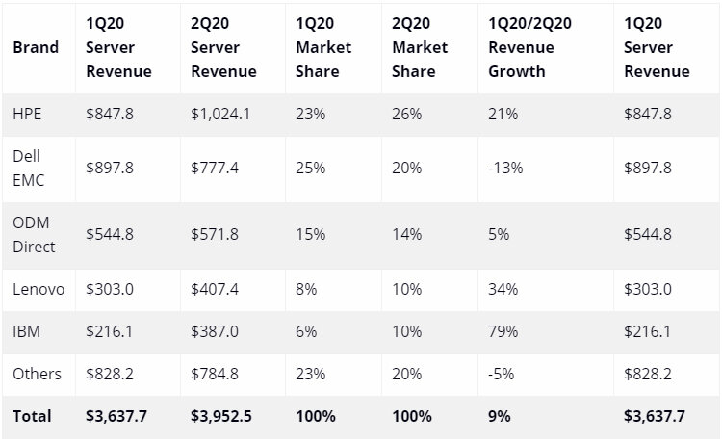Click the Brand column header
Viewport: 722px width, 443px height.
pos(36,47)
